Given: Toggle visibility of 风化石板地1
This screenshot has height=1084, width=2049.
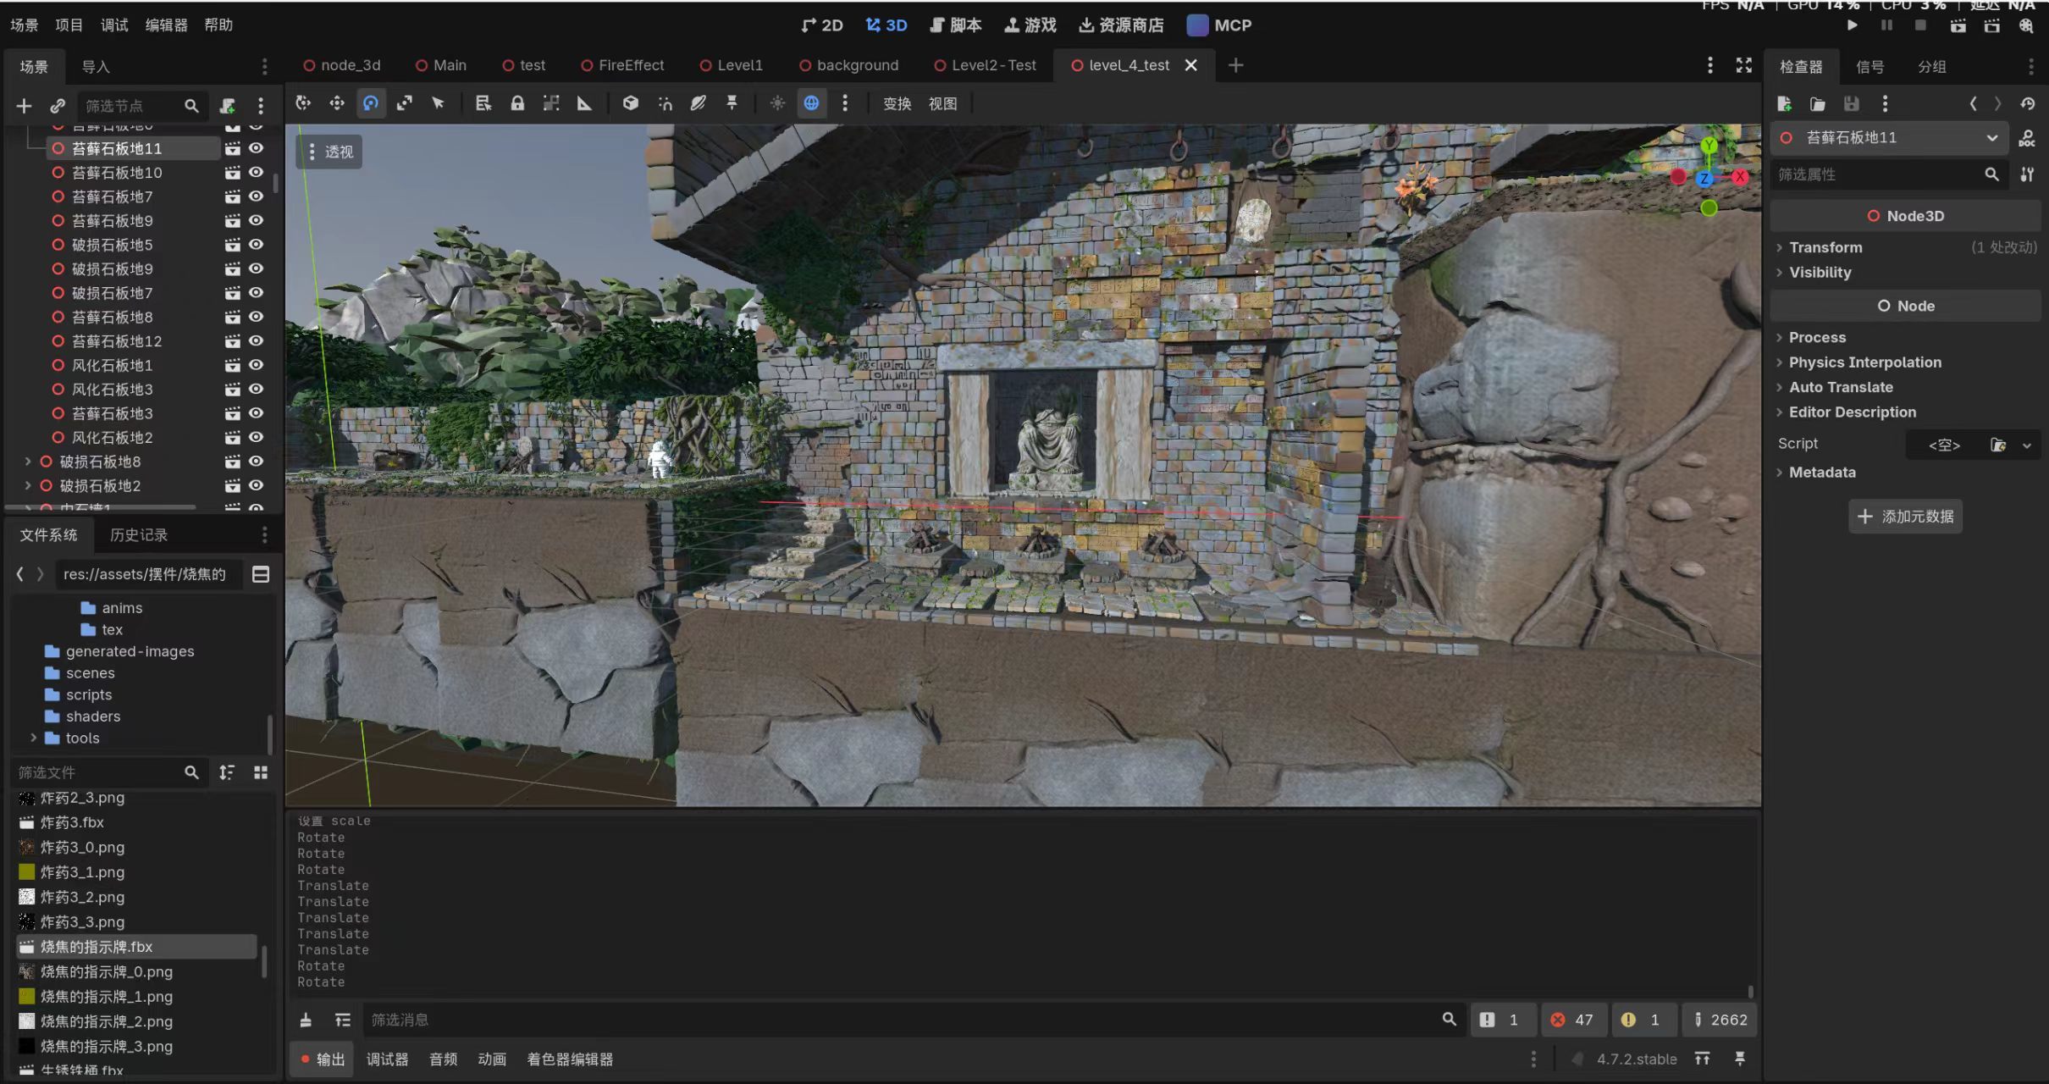Looking at the screenshot, I should tap(256, 365).
